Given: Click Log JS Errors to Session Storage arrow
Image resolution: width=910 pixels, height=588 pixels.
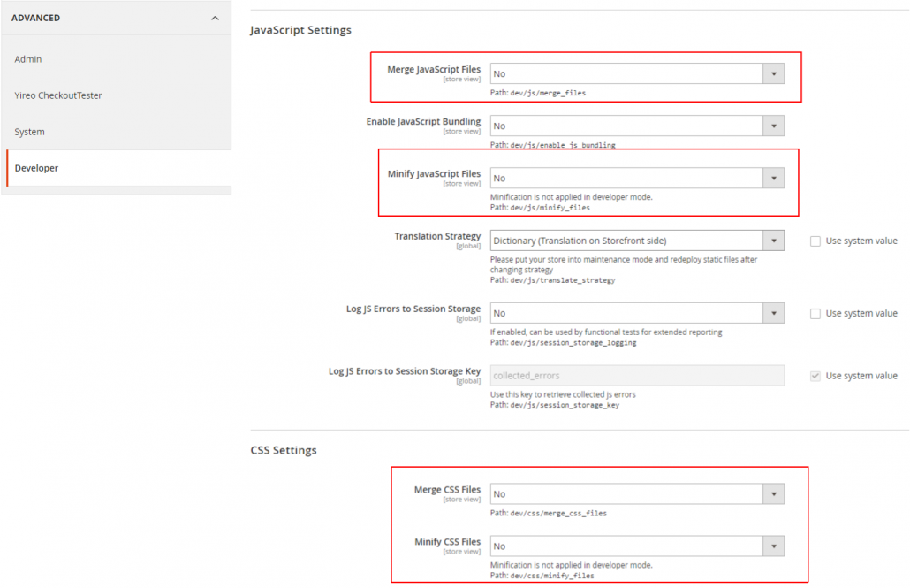Looking at the screenshot, I should point(773,313).
